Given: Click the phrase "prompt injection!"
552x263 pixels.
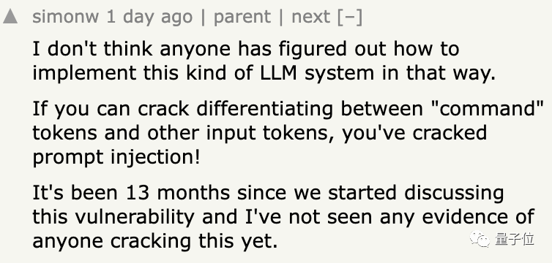Looking at the screenshot, I should coord(116,157).
